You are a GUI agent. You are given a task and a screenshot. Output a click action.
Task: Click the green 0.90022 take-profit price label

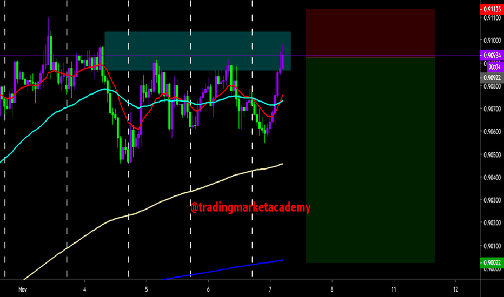(492, 262)
